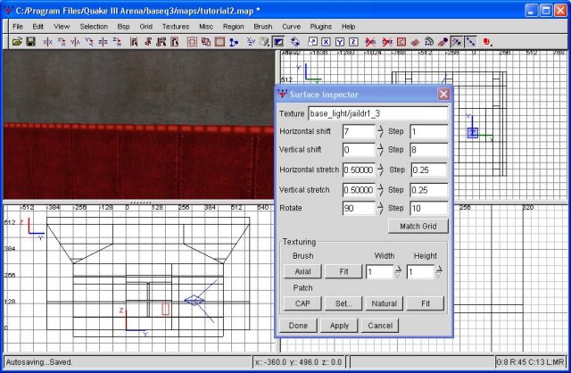Click the Width spinner arrows
This screenshot has height=373, width=571.
(398, 271)
